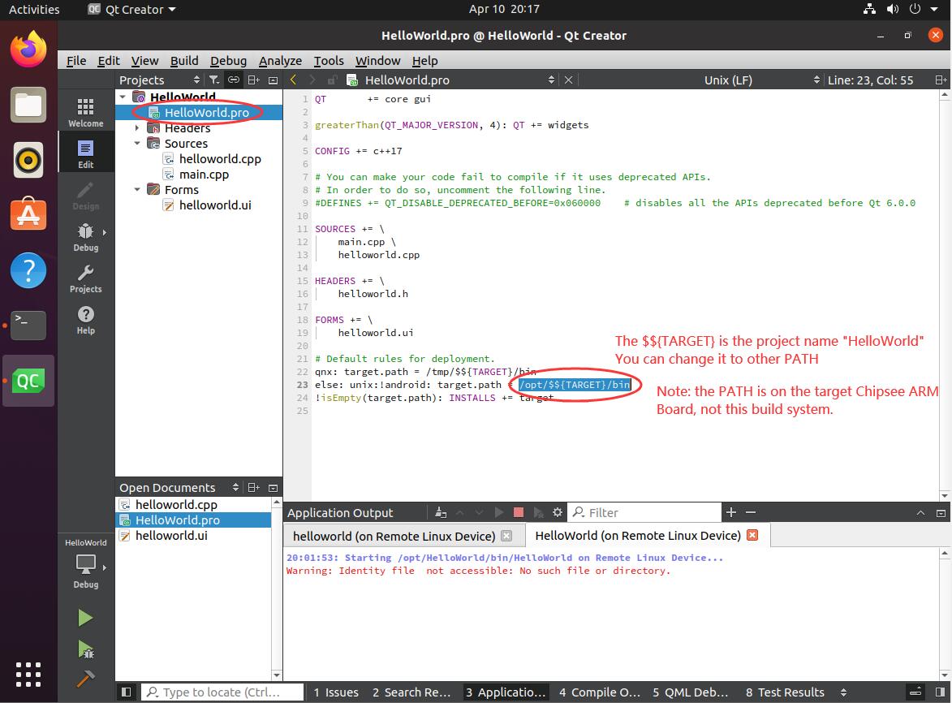Close the active HelloWorld output tab
952x703 pixels.
(x=752, y=535)
